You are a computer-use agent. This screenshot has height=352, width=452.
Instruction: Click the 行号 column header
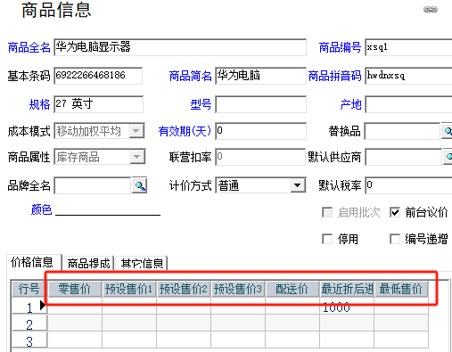pos(29,289)
